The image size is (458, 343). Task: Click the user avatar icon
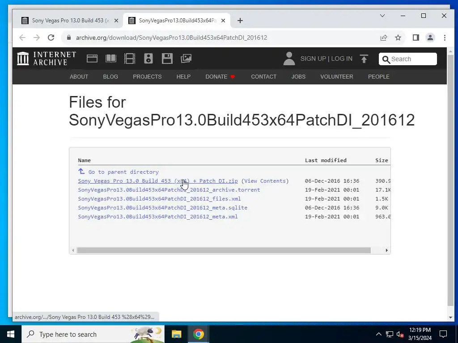pos(289,59)
